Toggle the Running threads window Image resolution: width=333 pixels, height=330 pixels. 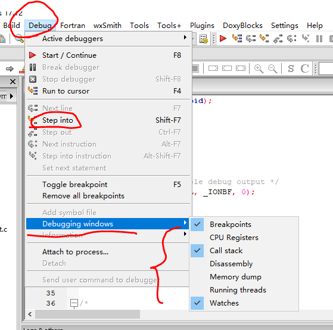click(244, 290)
